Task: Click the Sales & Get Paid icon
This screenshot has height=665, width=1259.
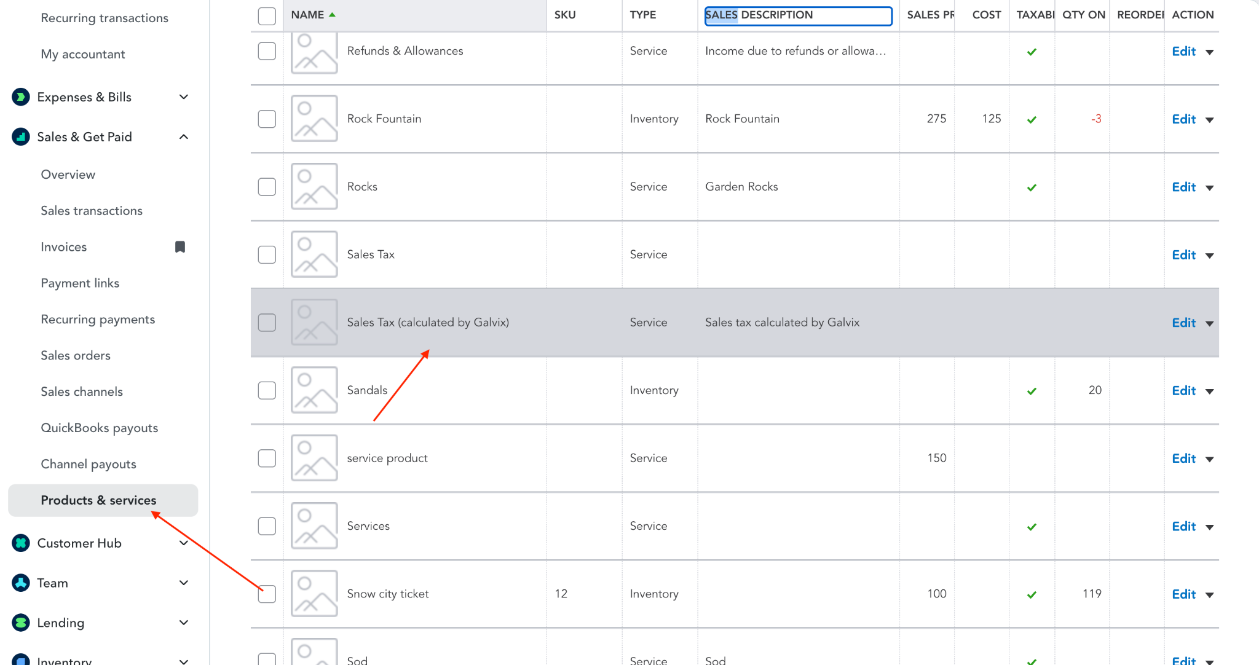Action: tap(21, 137)
